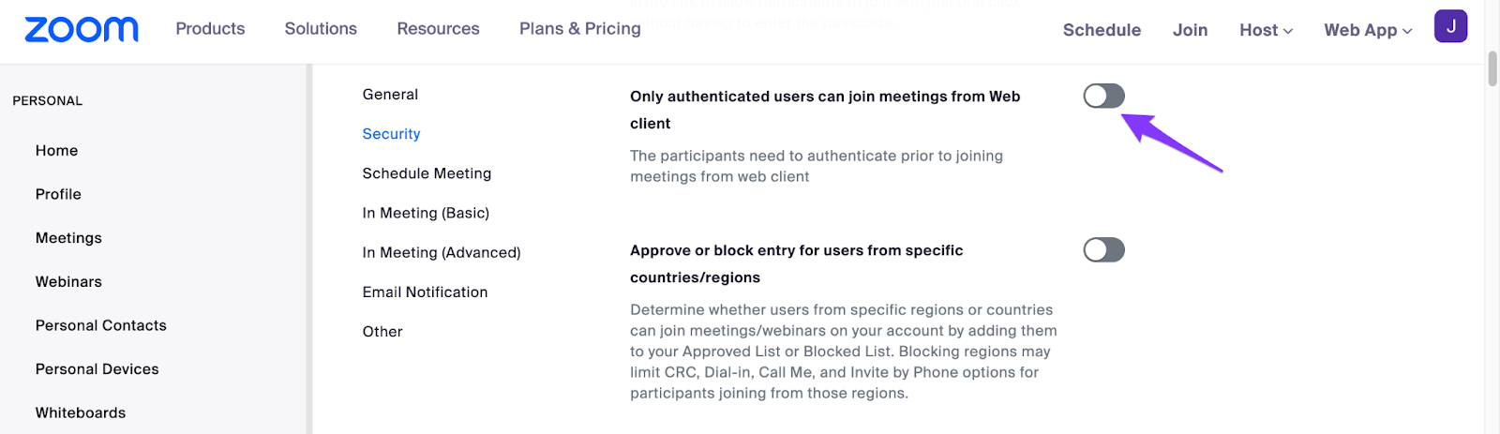Open Personal Devices in sidebar
Screen dimensions: 1500x434
(x=97, y=369)
